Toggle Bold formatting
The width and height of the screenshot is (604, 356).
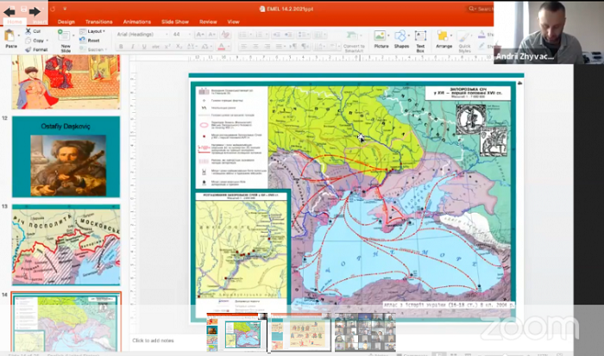point(121,47)
